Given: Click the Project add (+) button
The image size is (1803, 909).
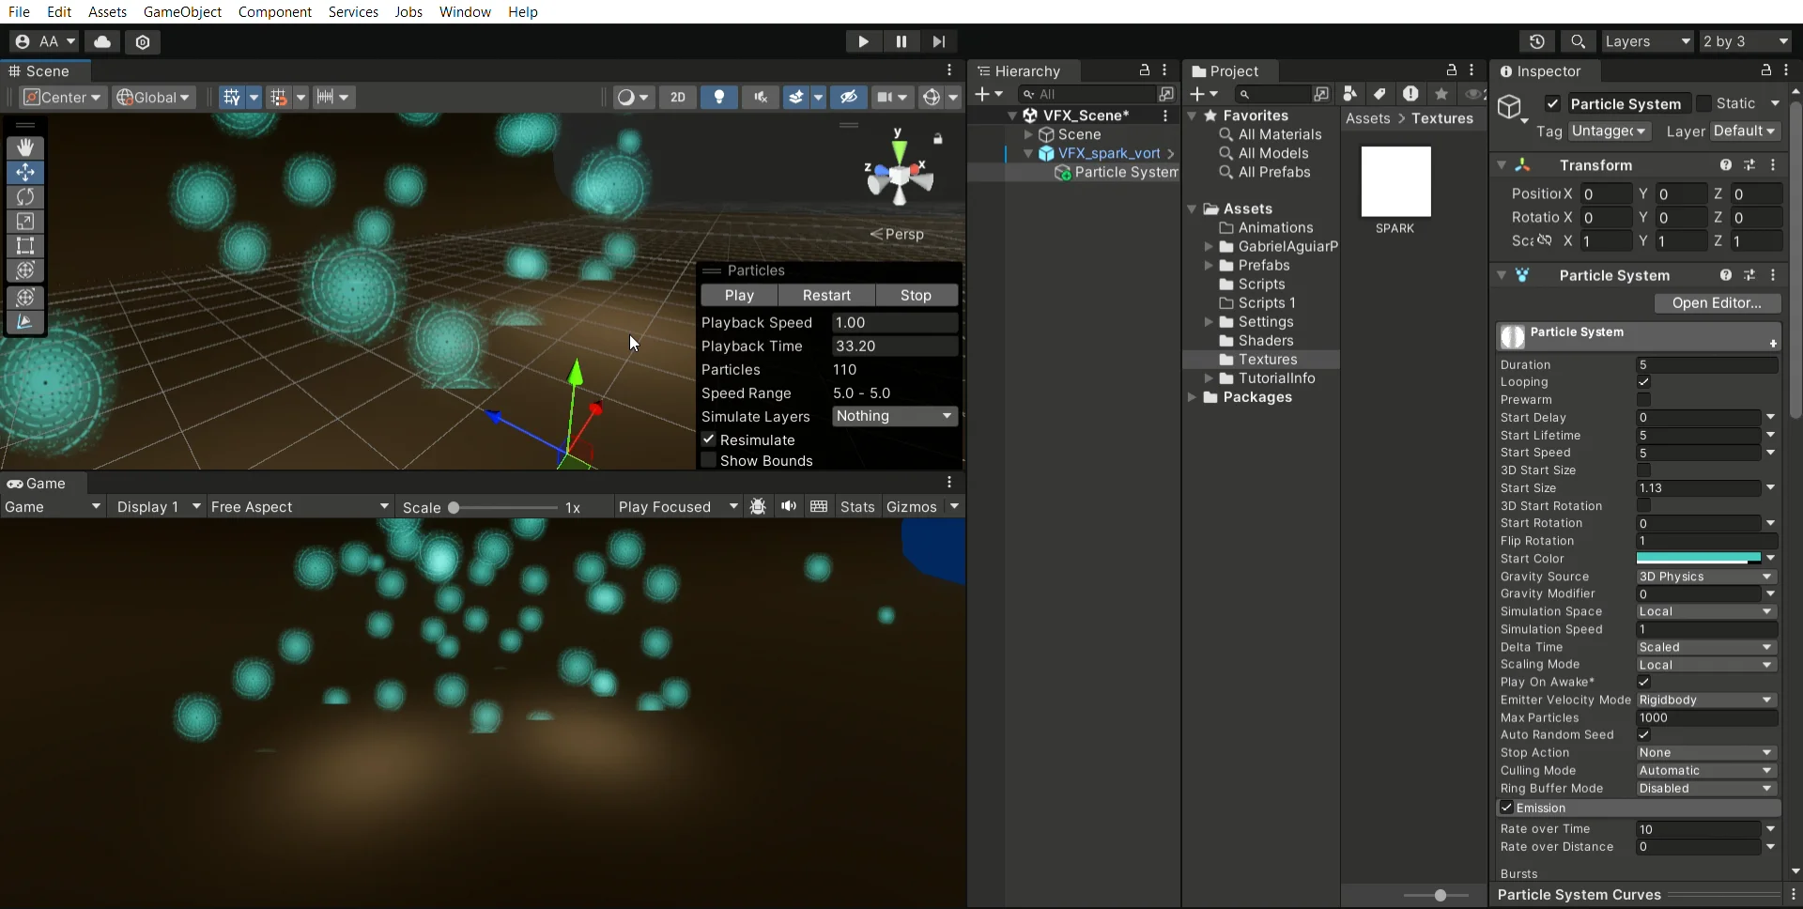Looking at the screenshot, I should click(x=1197, y=94).
